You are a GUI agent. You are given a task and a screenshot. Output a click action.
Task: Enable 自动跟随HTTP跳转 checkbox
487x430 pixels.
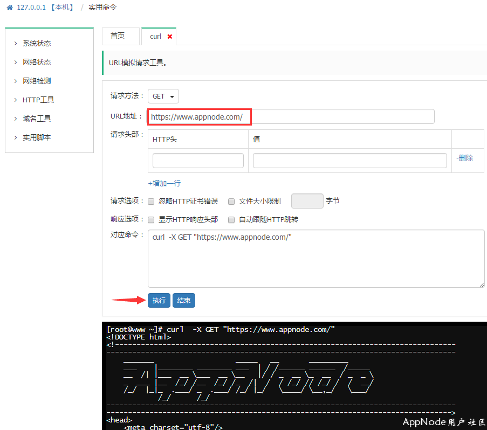tap(231, 220)
